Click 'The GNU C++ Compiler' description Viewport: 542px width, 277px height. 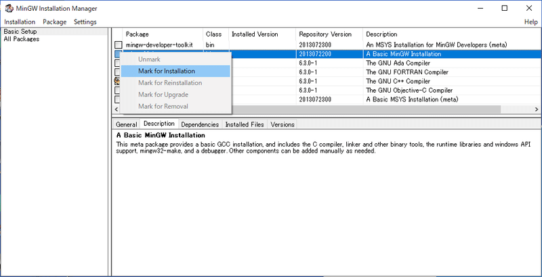point(398,81)
